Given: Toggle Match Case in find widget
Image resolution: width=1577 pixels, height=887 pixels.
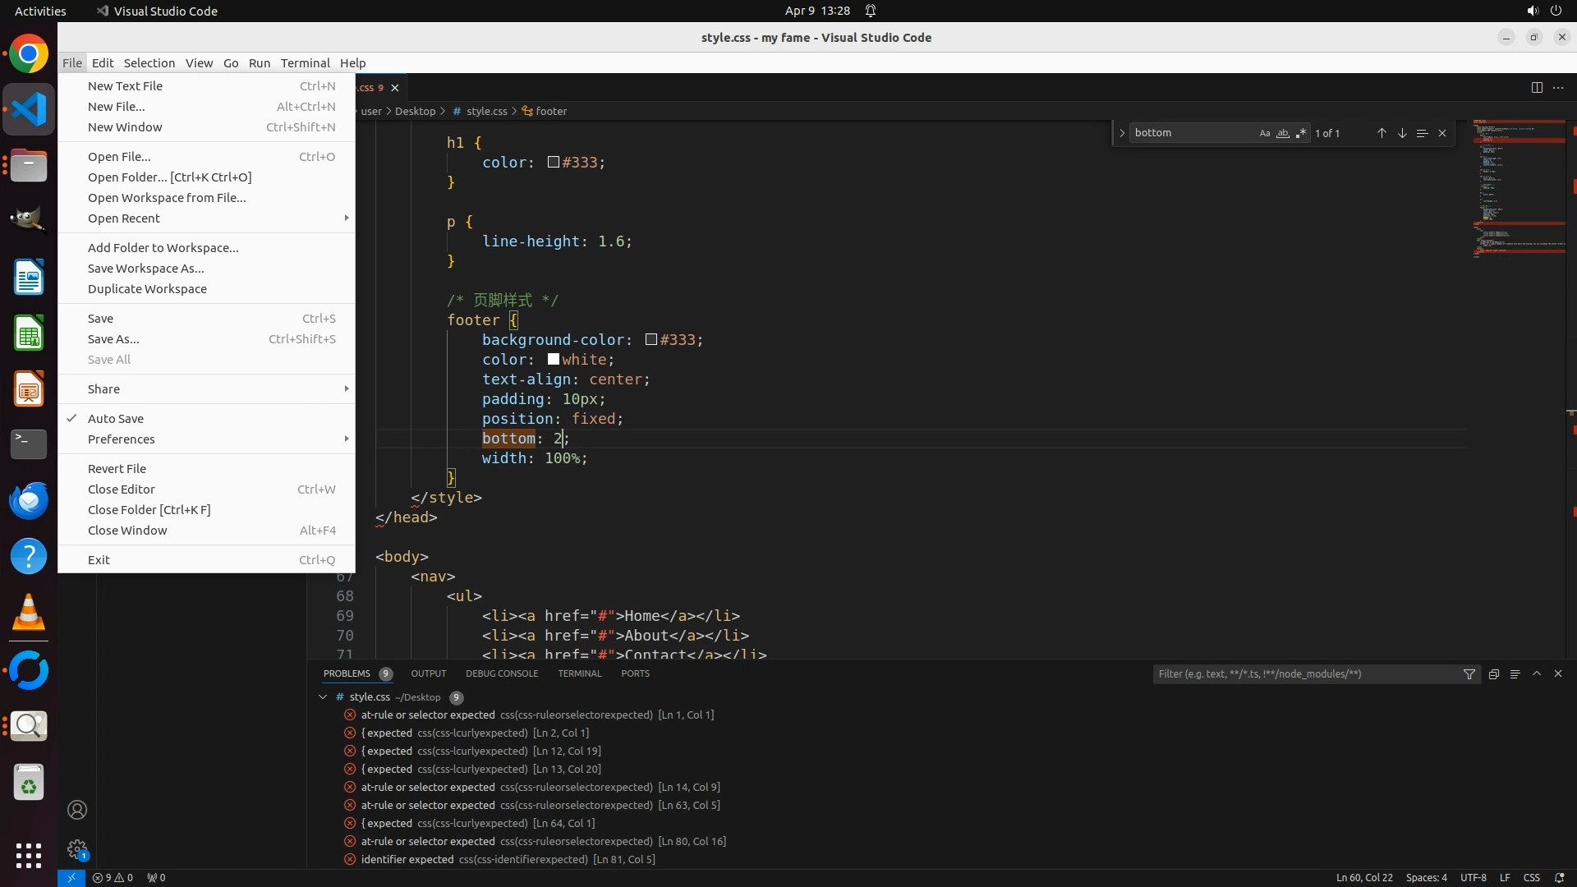Looking at the screenshot, I should click(x=1264, y=133).
